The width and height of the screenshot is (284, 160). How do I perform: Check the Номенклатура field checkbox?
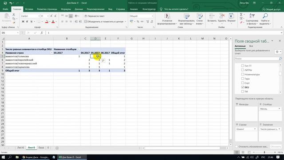point(243,74)
